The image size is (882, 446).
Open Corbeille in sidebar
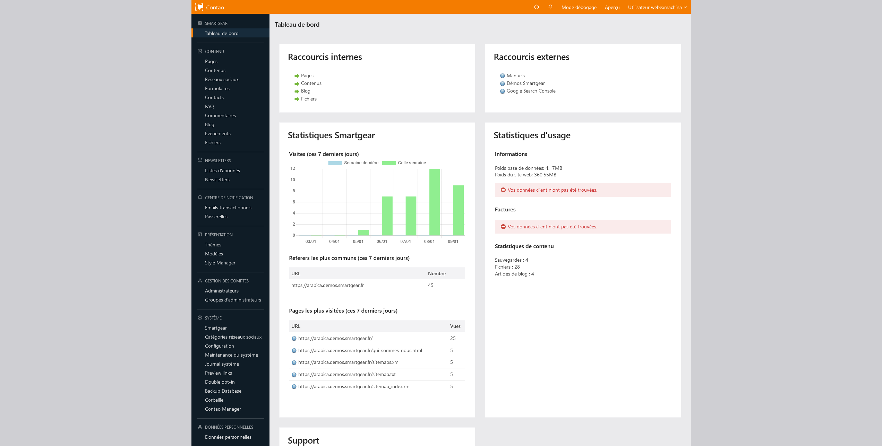pos(214,400)
